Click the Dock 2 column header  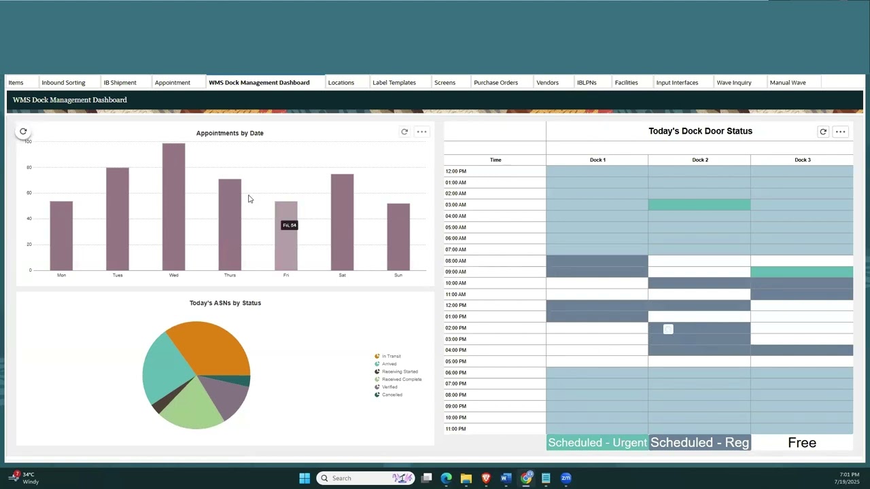pyautogui.click(x=700, y=160)
